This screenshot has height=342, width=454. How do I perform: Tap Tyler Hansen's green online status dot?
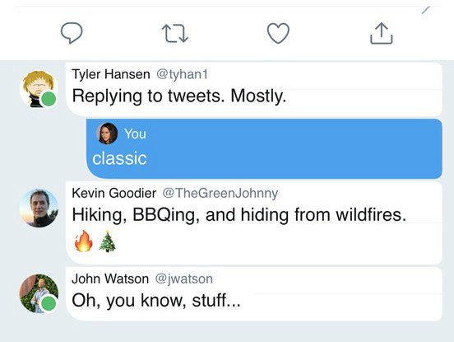point(49,99)
